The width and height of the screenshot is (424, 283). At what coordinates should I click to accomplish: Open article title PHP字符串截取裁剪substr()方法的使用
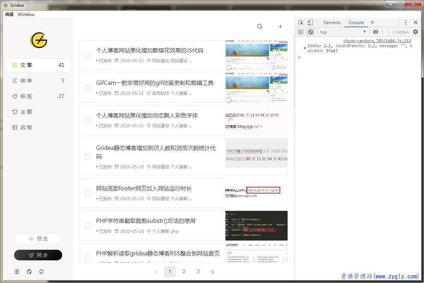(x=146, y=221)
